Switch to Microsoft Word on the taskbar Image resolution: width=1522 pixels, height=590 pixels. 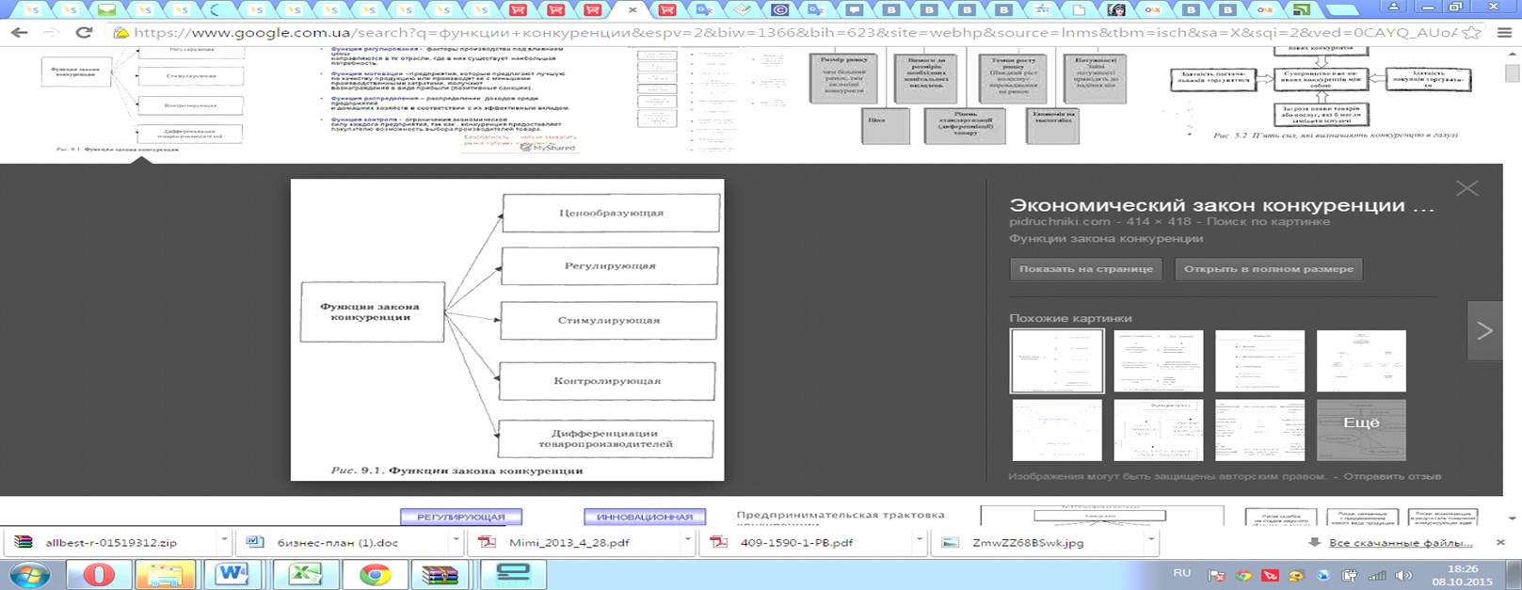(x=232, y=575)
